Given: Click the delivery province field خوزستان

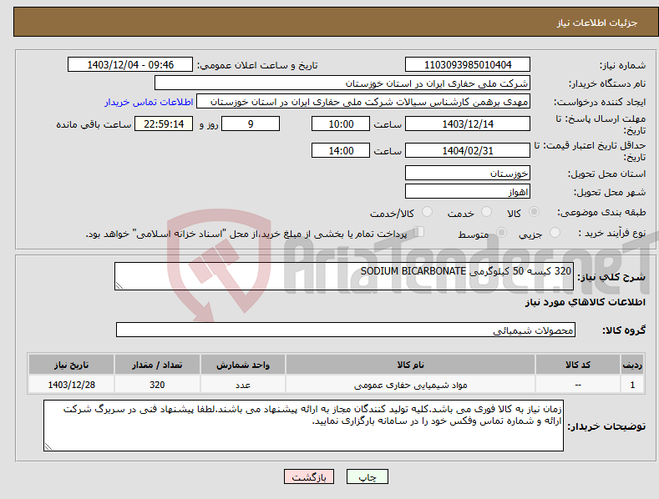Looking at the screenshot, I should (x=468, y=173).
